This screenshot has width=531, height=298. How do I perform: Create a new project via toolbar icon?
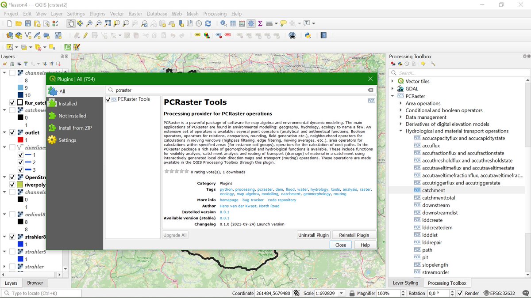pos(9,23)
